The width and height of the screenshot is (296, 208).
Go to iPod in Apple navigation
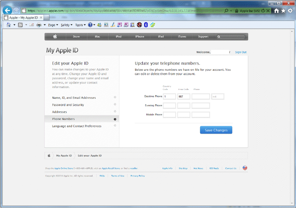tap(118, 37)
